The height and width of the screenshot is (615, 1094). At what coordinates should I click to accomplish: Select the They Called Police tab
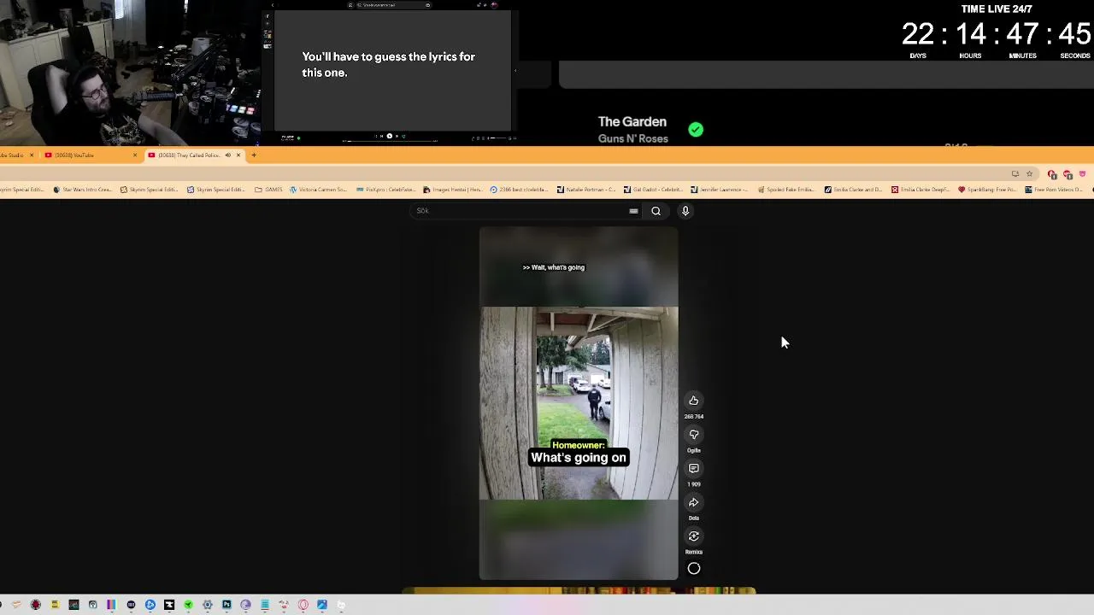pos(195,155)
